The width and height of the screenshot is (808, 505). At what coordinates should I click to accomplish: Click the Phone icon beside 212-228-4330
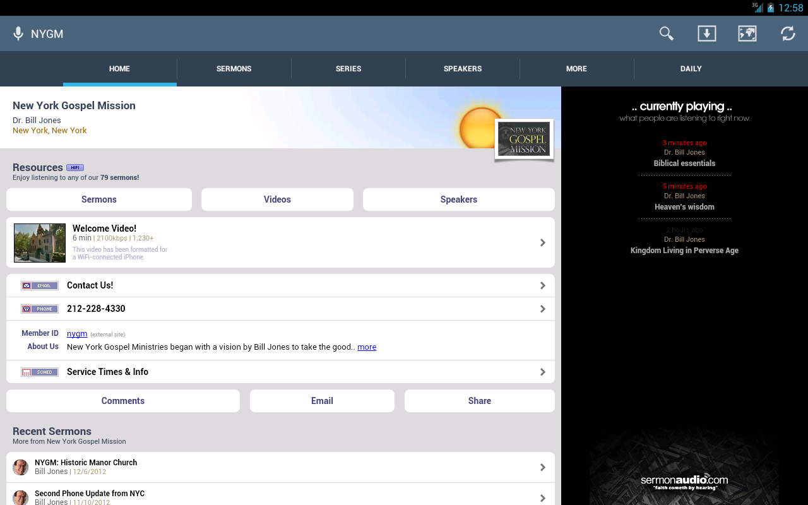point(40,309)
